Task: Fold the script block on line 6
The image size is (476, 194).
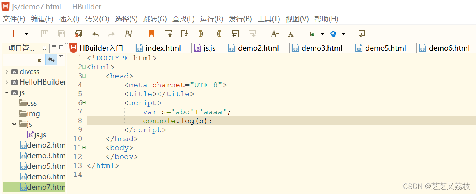Action: coord(84,103)
